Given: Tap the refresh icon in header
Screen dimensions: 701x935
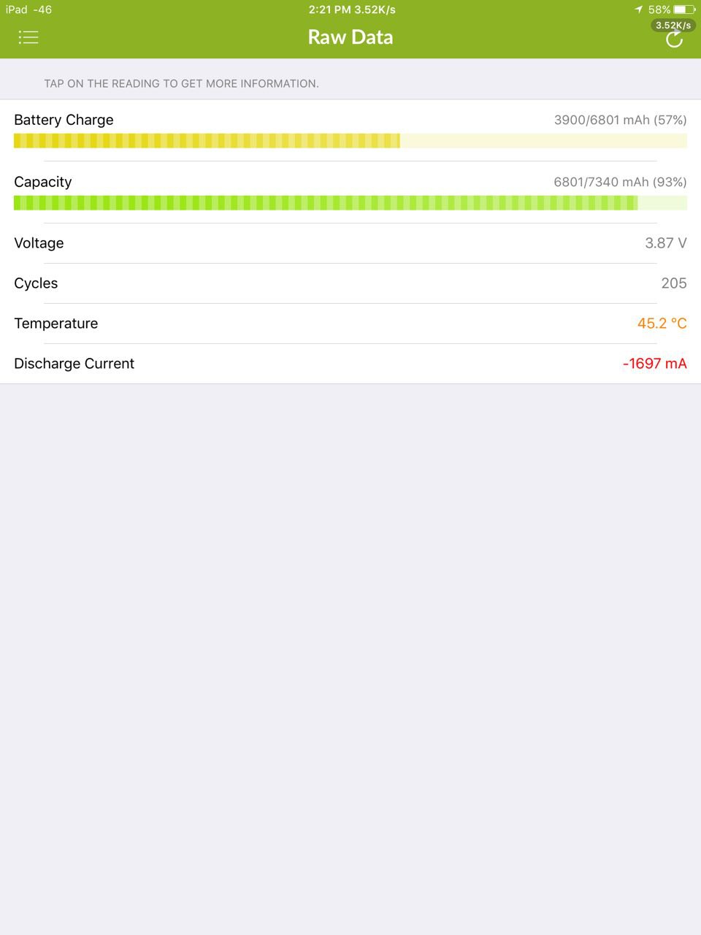Looking at the screenshot, I should 674,39.
